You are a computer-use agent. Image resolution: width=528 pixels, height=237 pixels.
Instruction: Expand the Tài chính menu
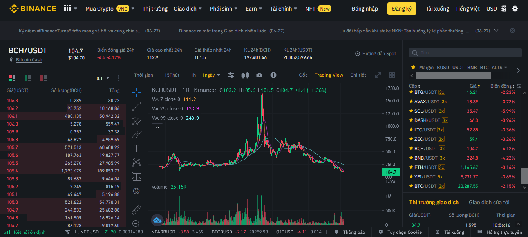pyautogui.click(x=284, y=9)
